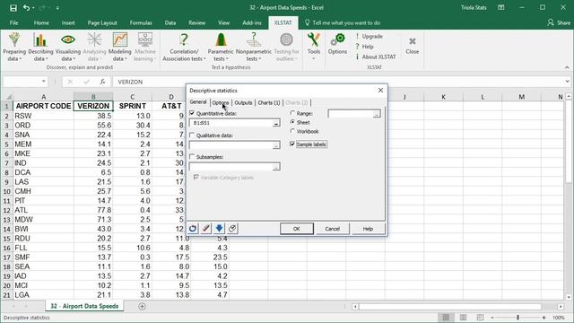Screen dimensions: 574x323
Task: Open the XLSTAT Tools menu
Action: tap(314, 47)
